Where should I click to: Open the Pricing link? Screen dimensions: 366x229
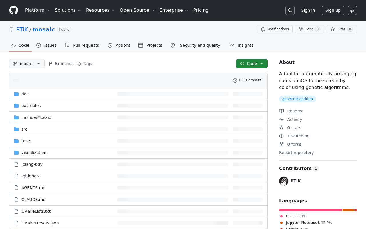[201, 10]
